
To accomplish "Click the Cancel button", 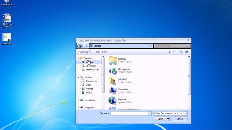I will click(180, 119).
